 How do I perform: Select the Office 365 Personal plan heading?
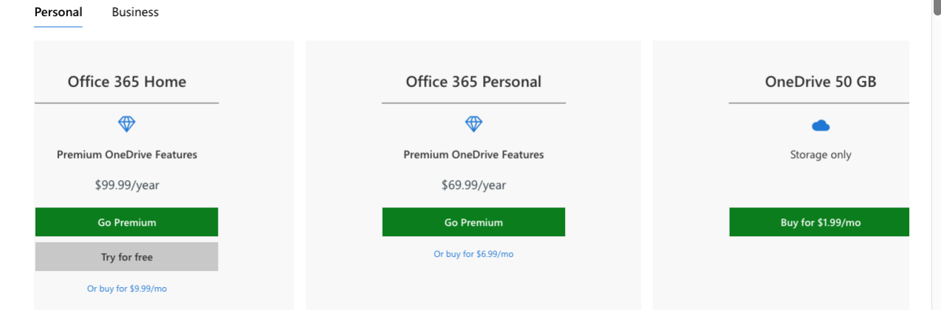[473, 82]
